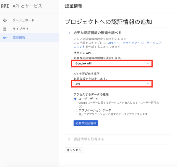The width and height of the screenshot is (177, 167).
Task: Click the 必要な認証情報 blue button
Action: tap(86, 123)
